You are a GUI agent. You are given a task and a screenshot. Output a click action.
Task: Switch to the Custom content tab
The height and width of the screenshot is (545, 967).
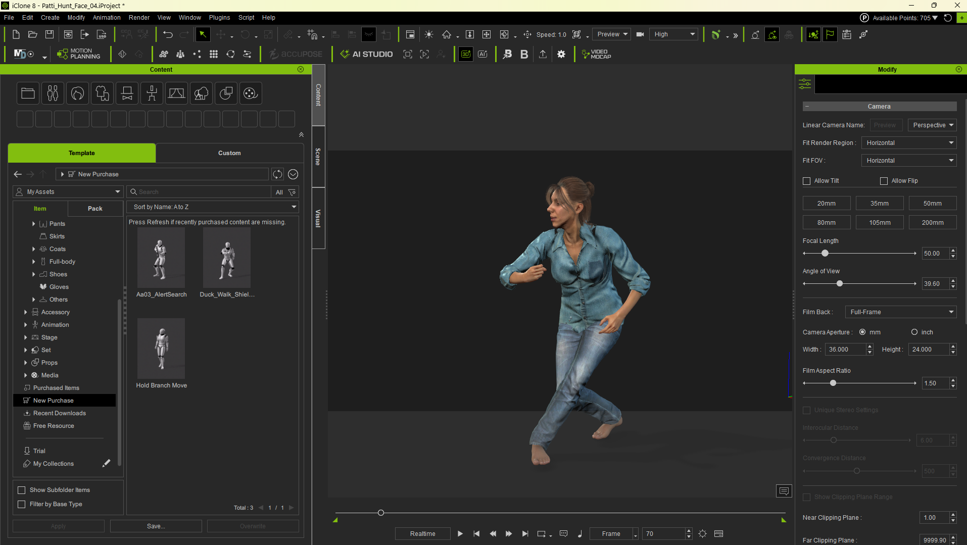(x=229, y=153)
